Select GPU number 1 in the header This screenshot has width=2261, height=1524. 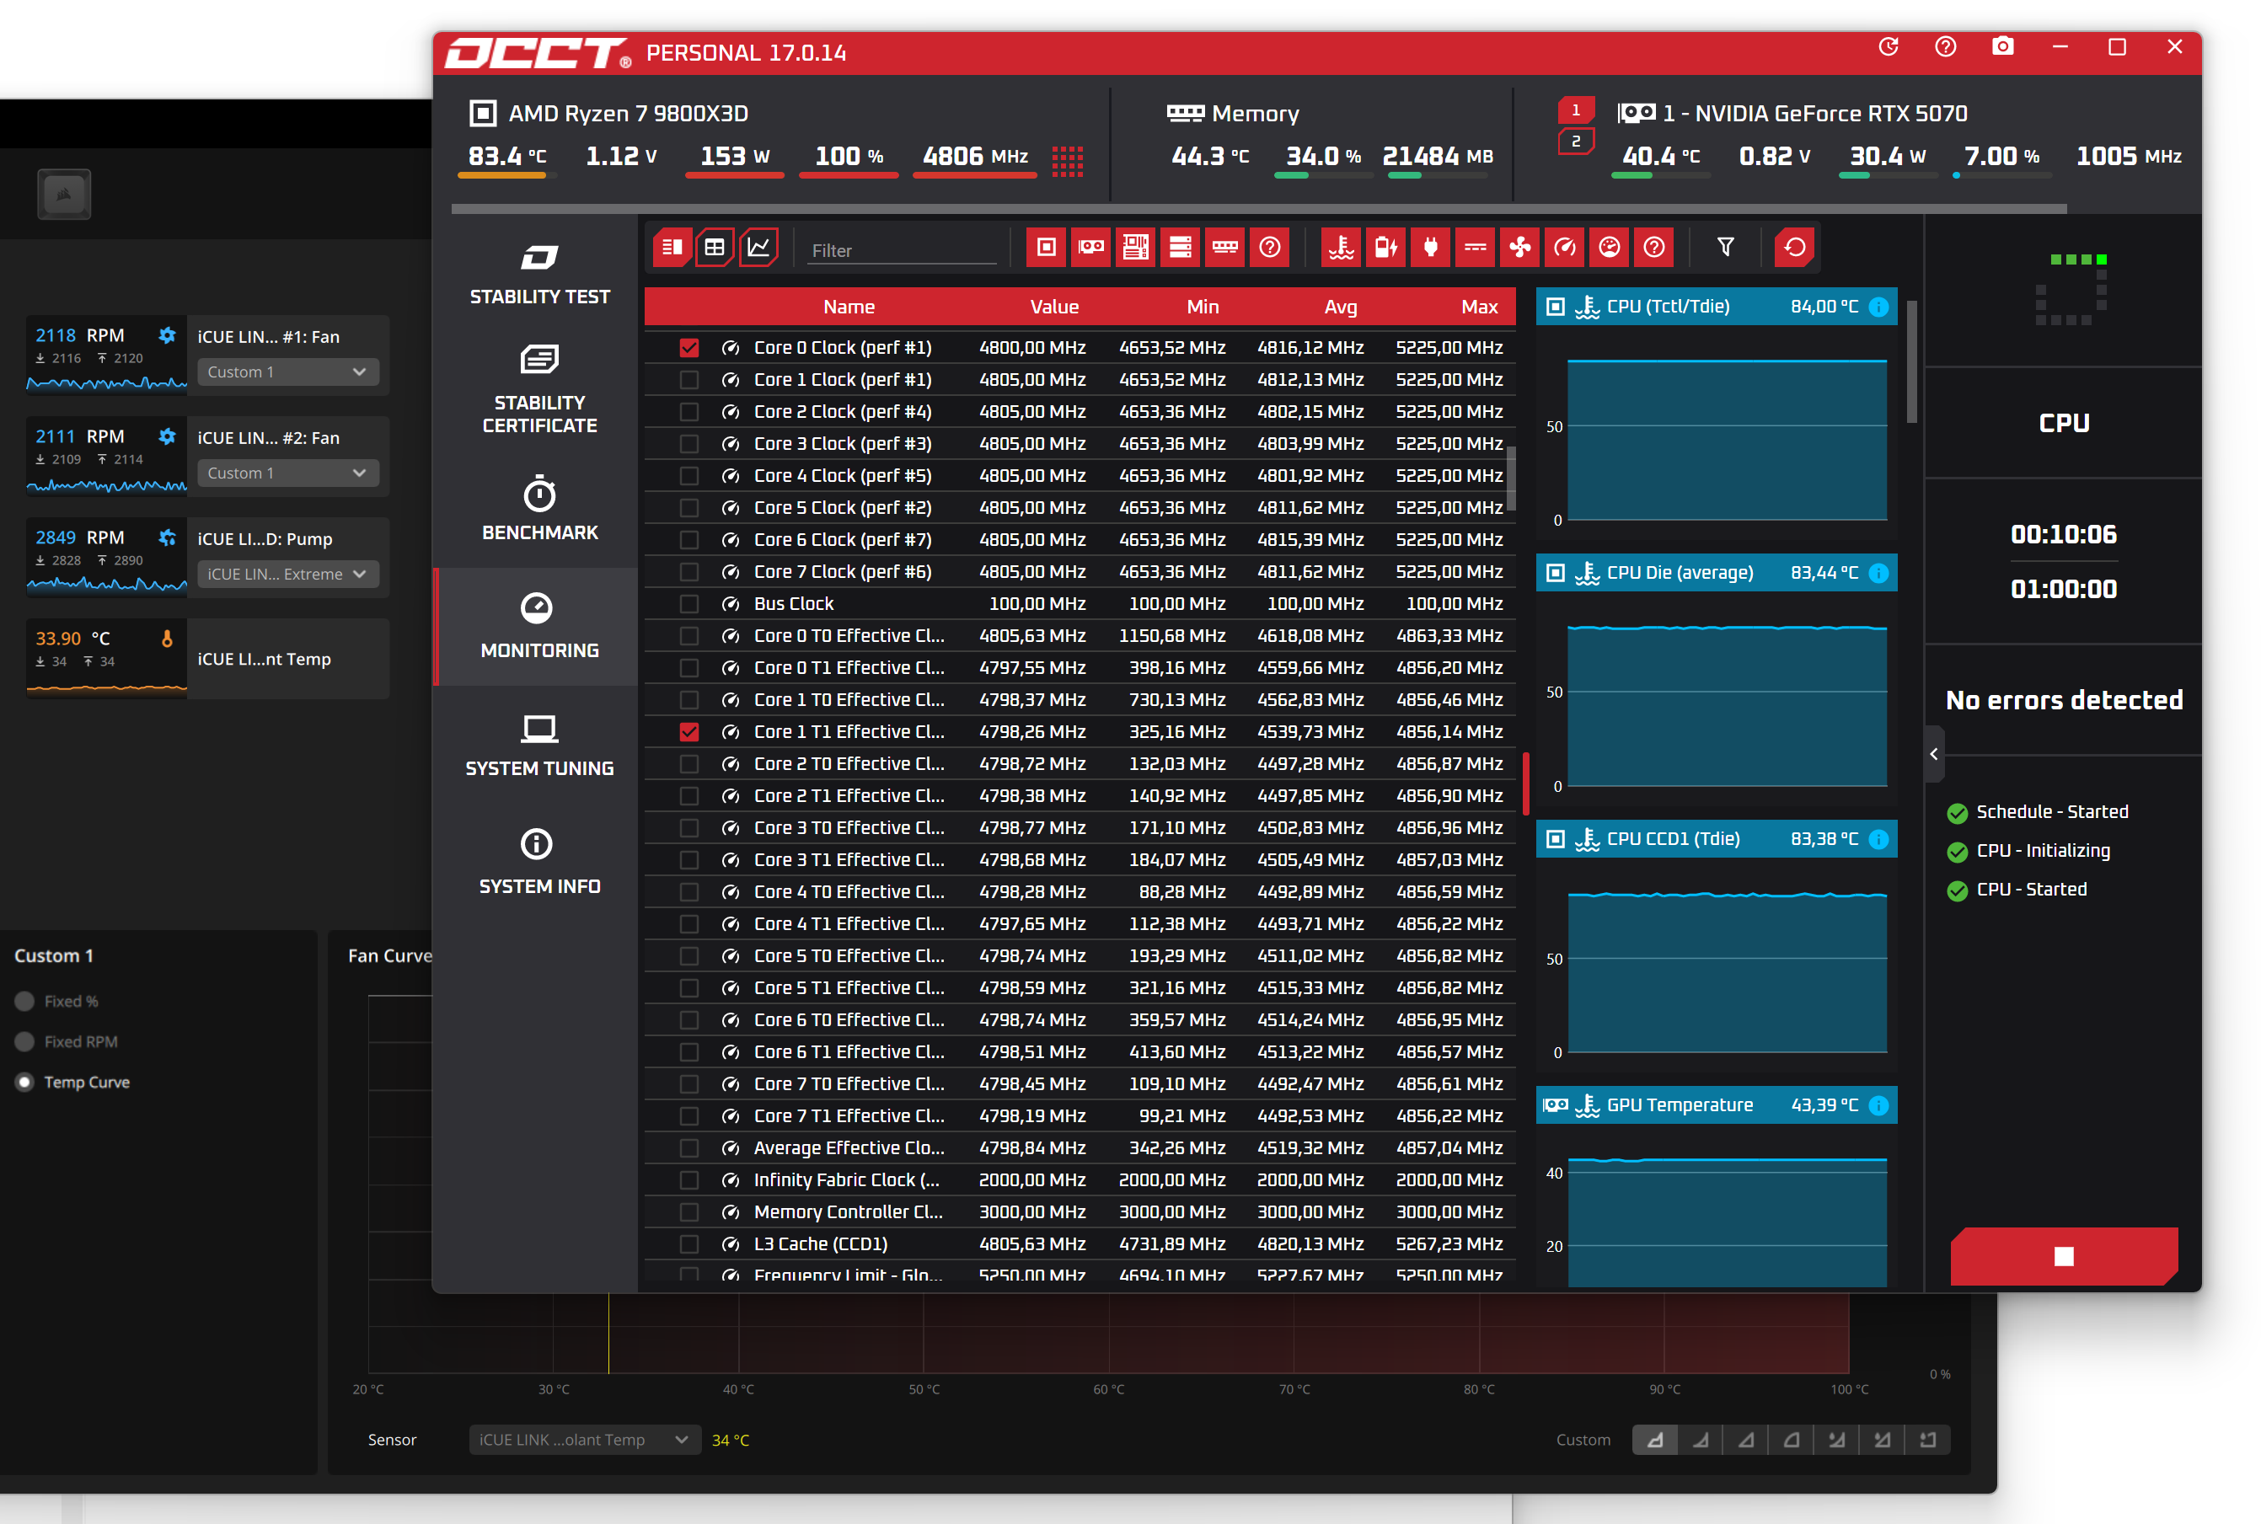[x=1576, y=111]
